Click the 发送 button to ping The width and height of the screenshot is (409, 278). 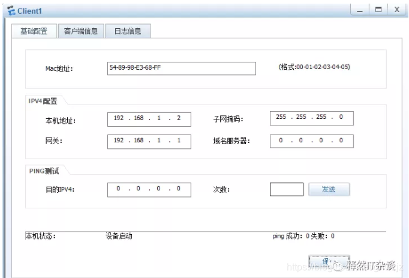tap(329, 189)
